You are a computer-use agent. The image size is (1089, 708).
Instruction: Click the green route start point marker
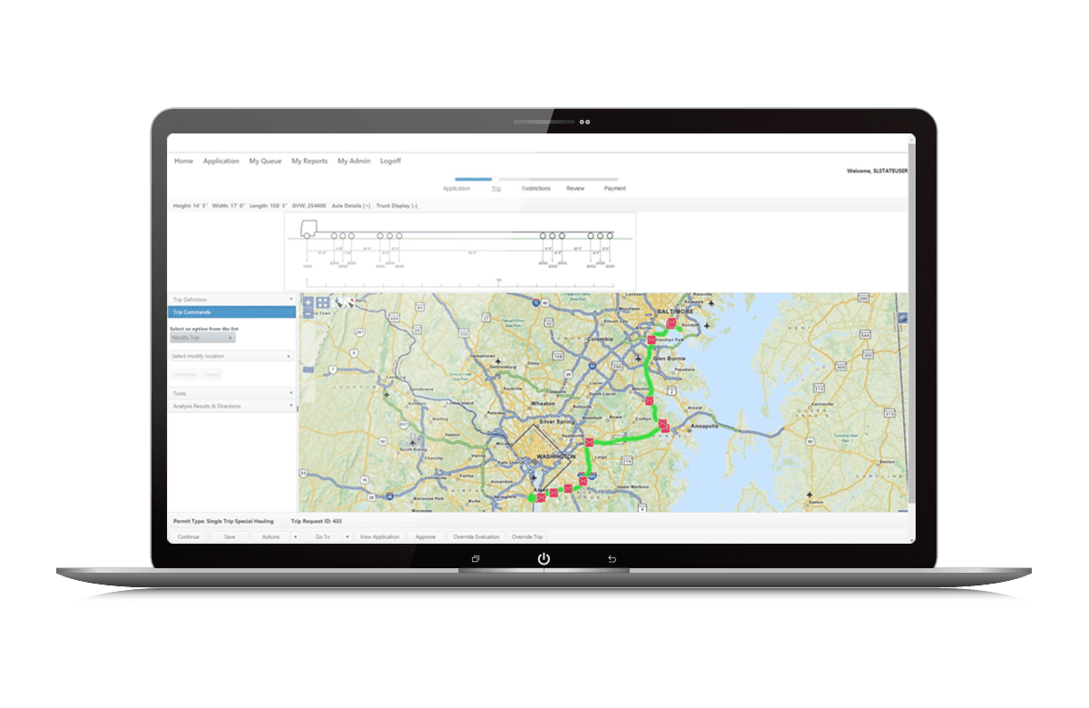tap(531, 497)
